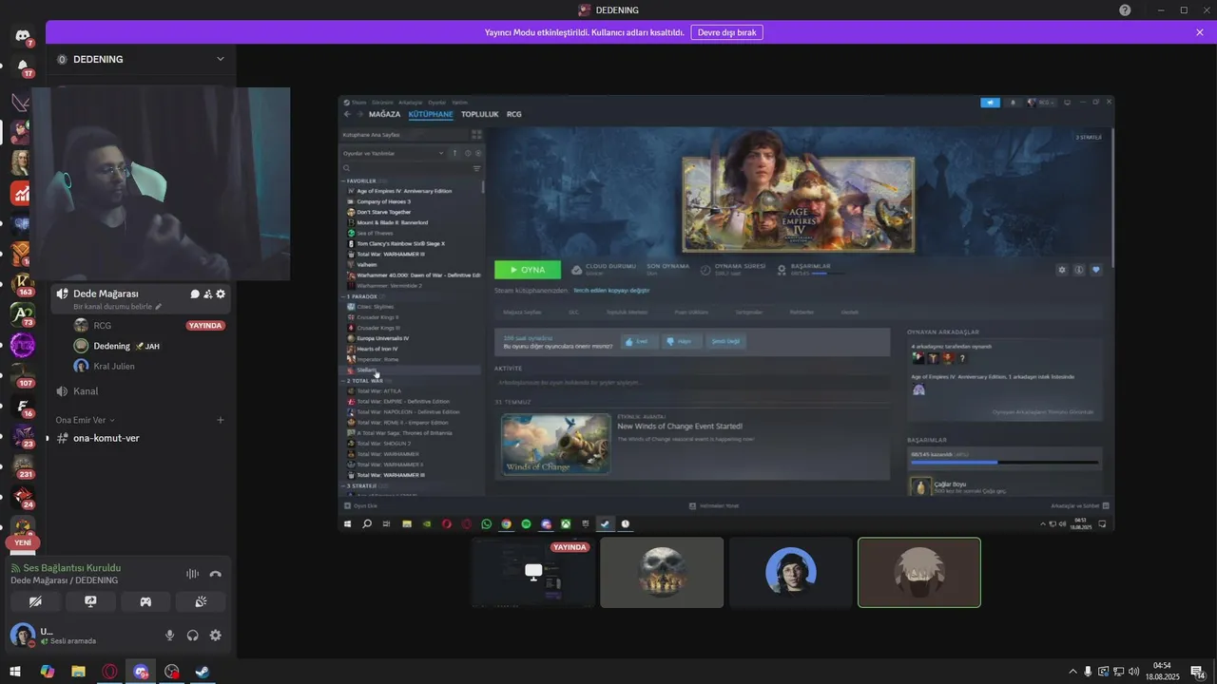Select Hearts of Iron IV in library
Screen dimensions: 1217x684
(377, 349)
